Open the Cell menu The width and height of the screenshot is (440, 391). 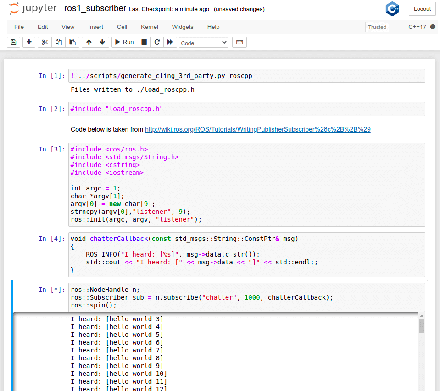coord(122,27)
